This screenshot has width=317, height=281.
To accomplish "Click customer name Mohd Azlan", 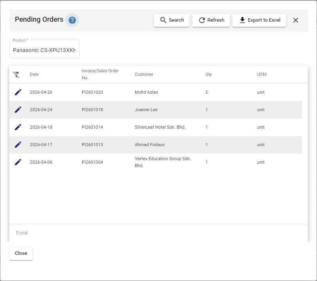I will point(146,92).
